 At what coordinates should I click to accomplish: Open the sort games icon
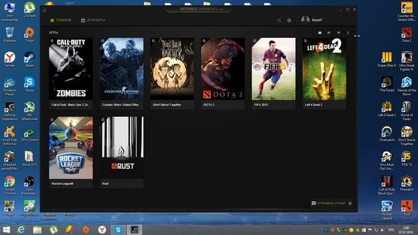[x=329, y=33]
